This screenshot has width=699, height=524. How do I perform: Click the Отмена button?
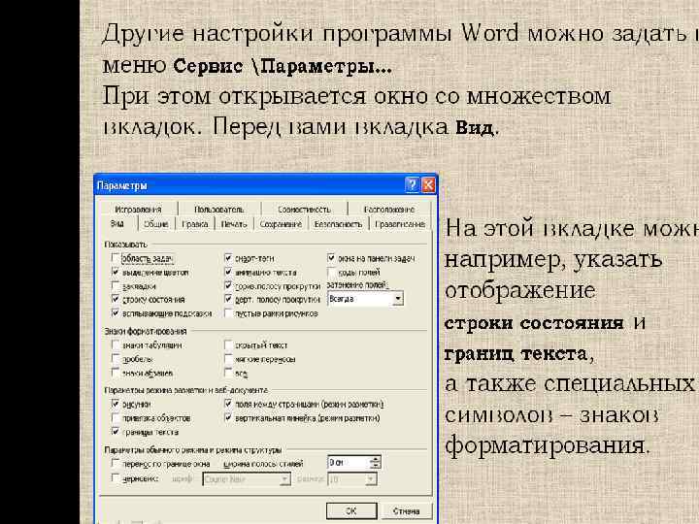coord(406,510)
